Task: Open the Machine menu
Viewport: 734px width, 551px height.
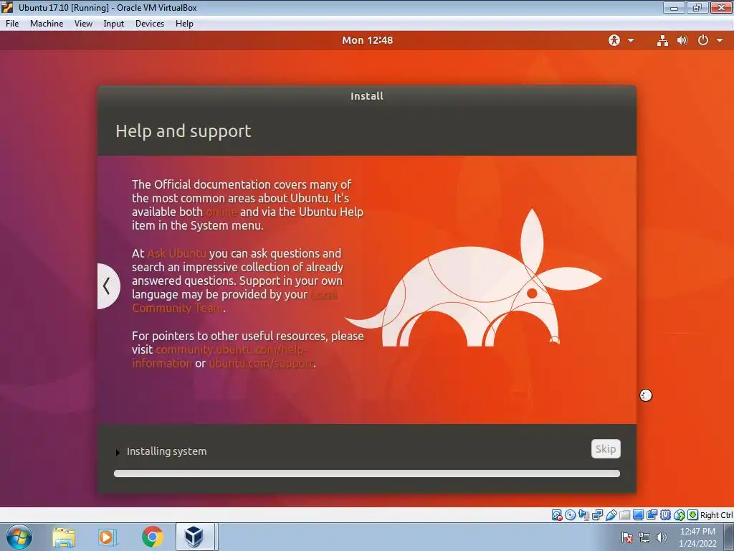Action: click(x=47, y=24)
